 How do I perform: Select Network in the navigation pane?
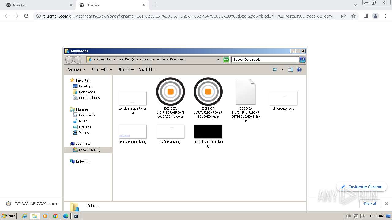point(79,162)
